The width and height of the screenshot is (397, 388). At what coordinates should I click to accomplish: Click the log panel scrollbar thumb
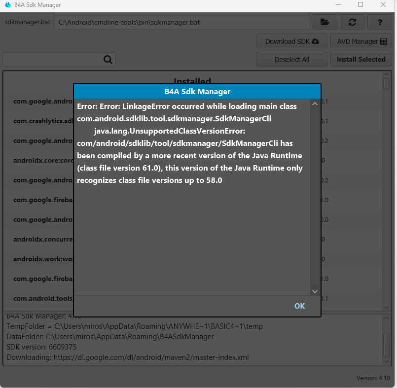[386, 345]
